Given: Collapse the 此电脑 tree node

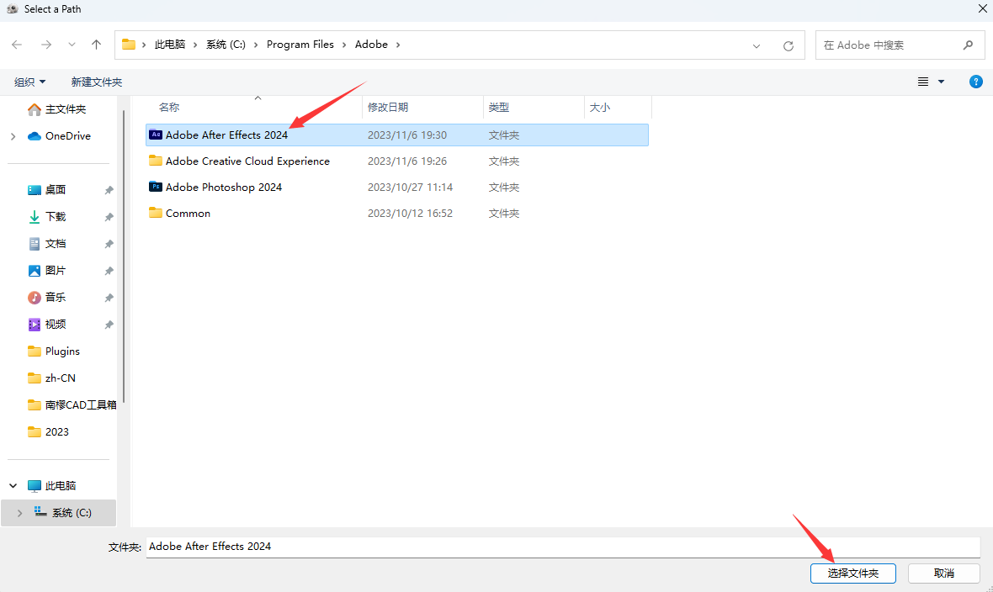Looking at the screenshot, I should click(13, 486).
